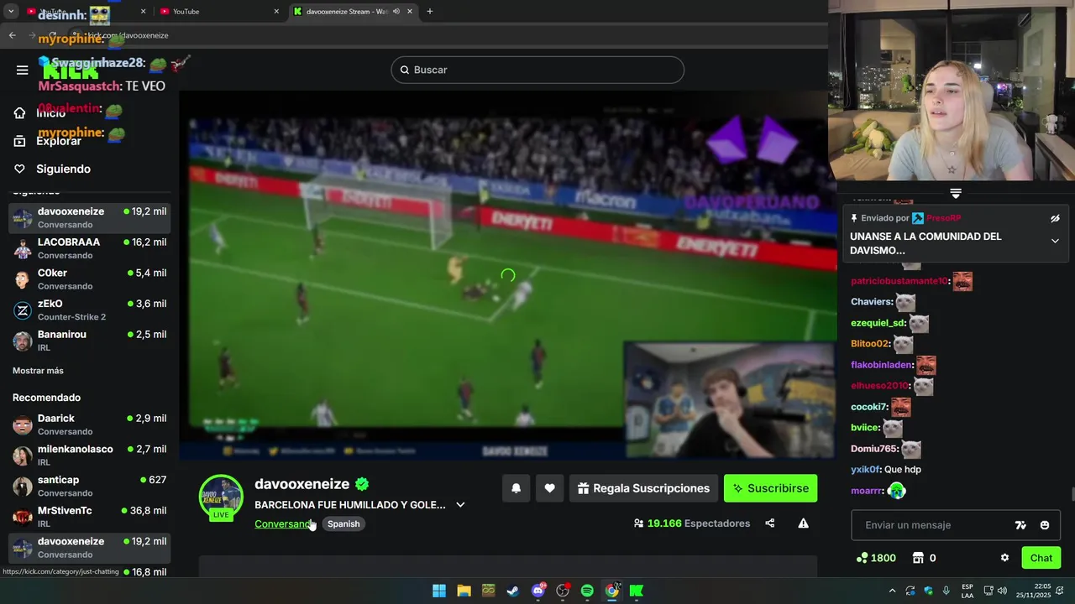
Task: Click davooxeneize streamer avatar with LIVE badge
Action: tap(221, 497)
